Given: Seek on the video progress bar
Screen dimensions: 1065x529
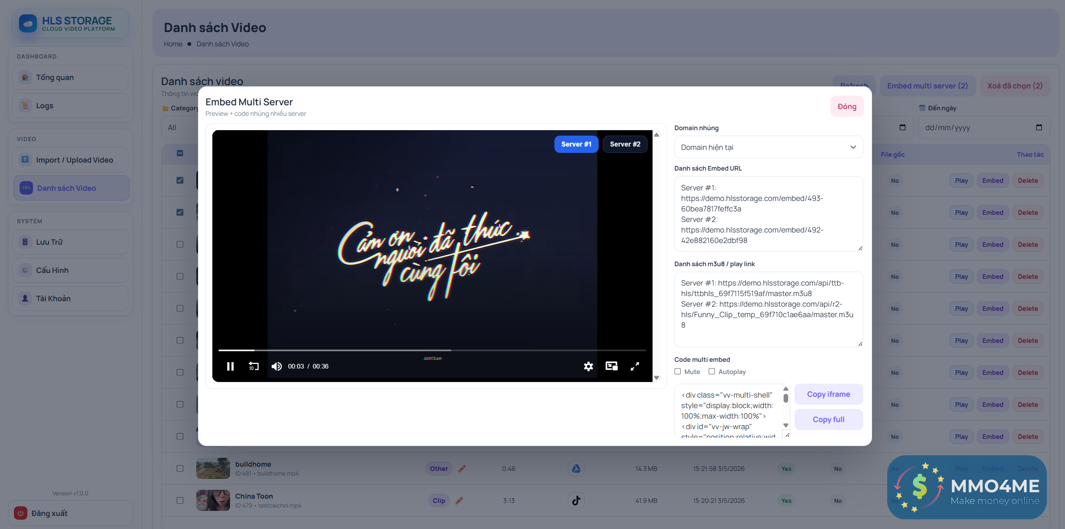Looking at the screenshot, I should [x=432, y=350].
